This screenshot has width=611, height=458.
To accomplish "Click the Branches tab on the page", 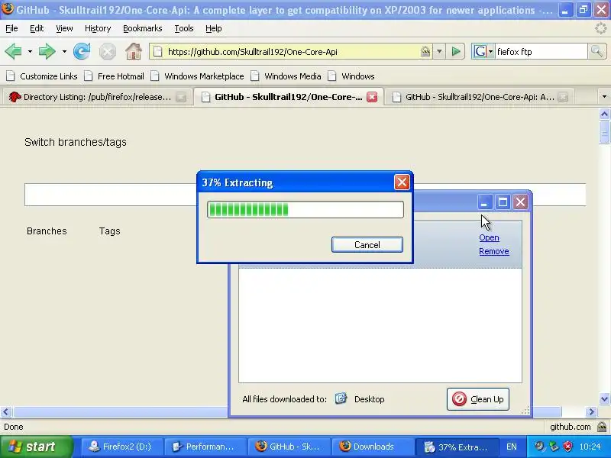I will 47,231.
